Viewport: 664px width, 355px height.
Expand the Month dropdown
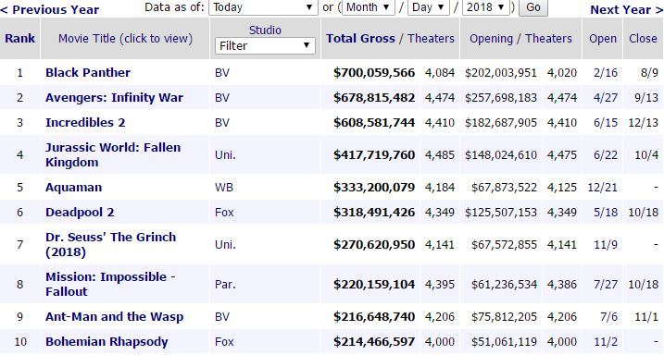point(367,7)
